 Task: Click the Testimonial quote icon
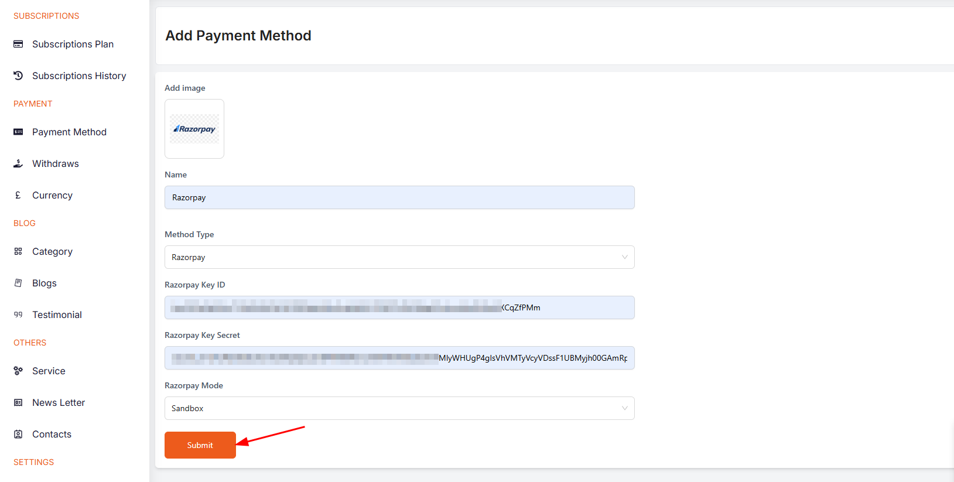pyautogui.click(x=18, y=315)
